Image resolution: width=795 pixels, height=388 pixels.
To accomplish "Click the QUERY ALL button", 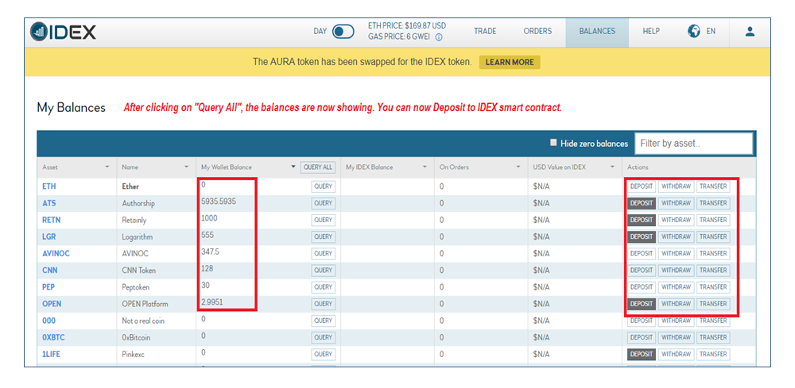I will [318, 167].
